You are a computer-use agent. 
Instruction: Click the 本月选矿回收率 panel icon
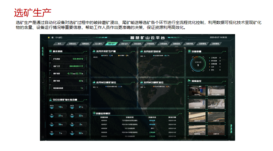[x=141, y=51]
